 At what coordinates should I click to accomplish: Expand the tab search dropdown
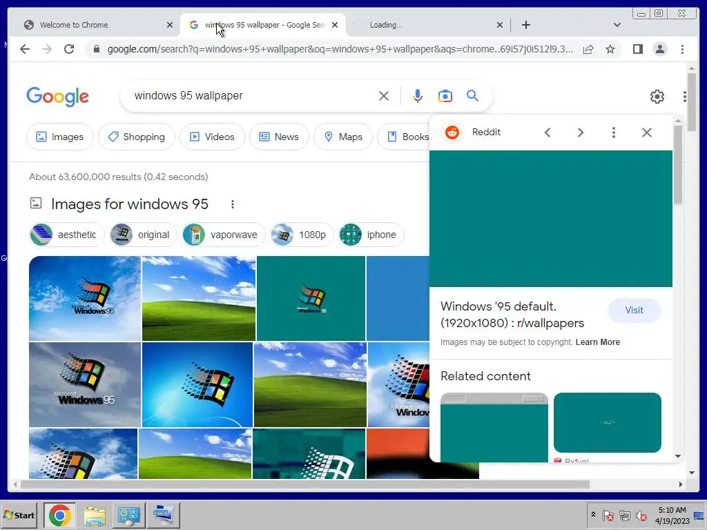tap(617, 25)
